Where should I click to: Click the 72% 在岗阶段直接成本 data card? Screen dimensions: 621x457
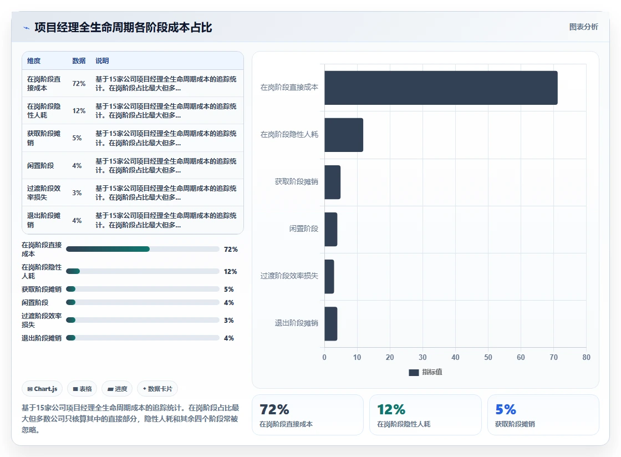[308, 415]
